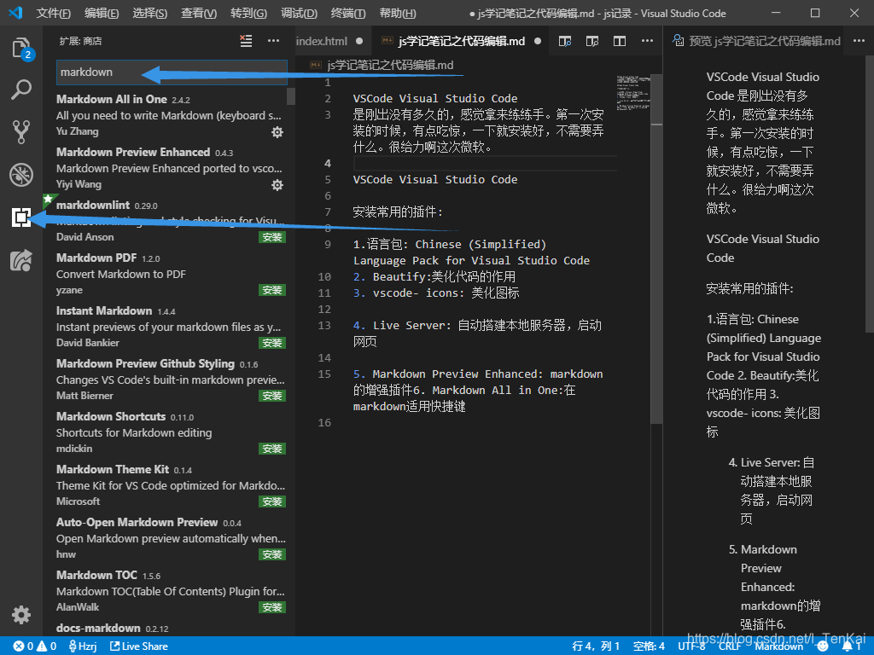The height and width of the screenshot is (655, 874).
Task: Install the Markdown PDF extension
Action: point(272,290)
